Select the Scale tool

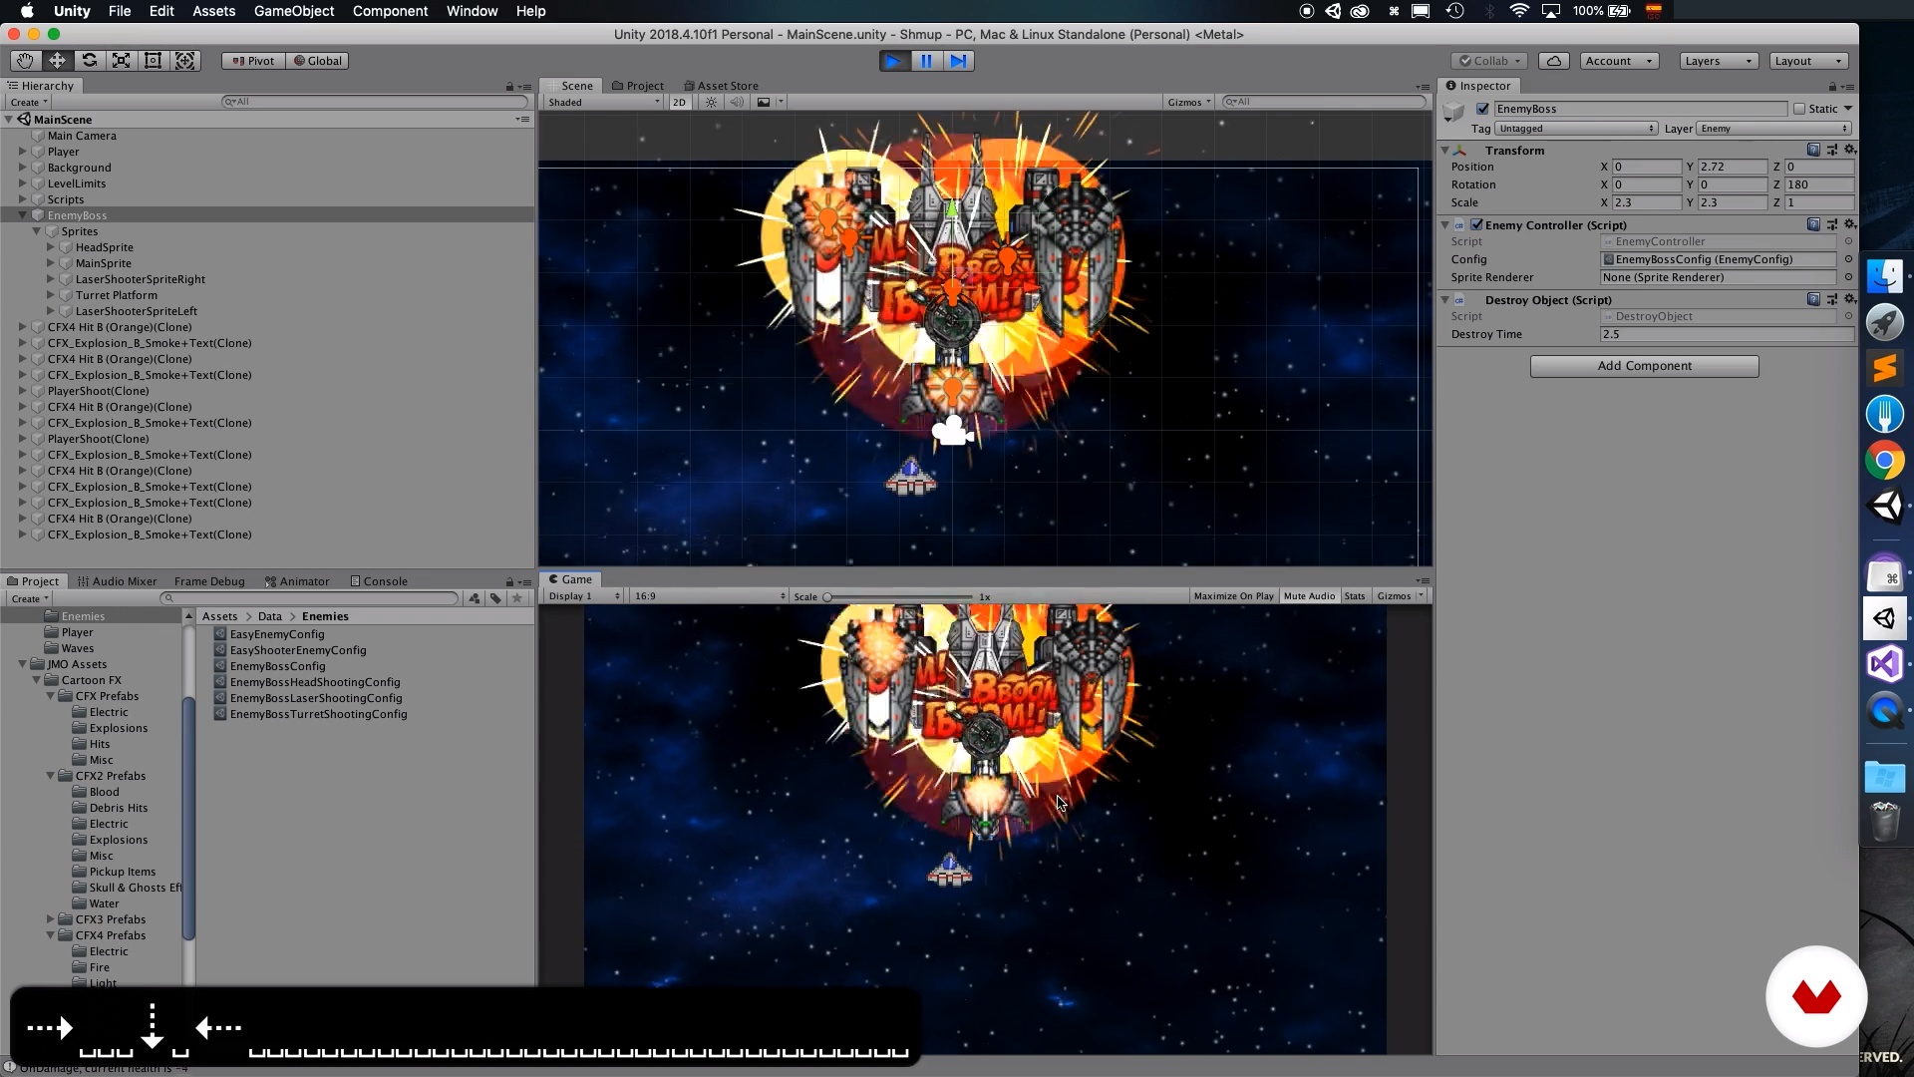[x=121, y=61]
